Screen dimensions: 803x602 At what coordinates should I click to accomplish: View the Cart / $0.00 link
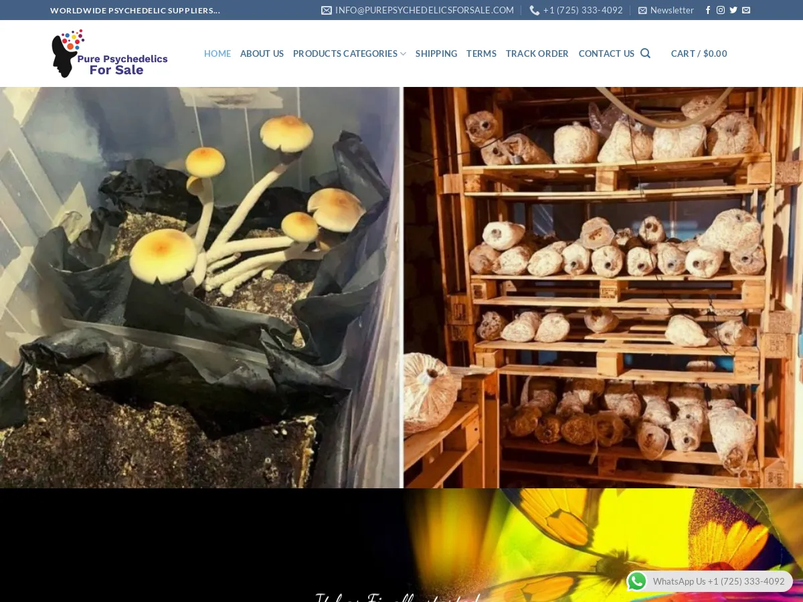[x=699, y=54]
